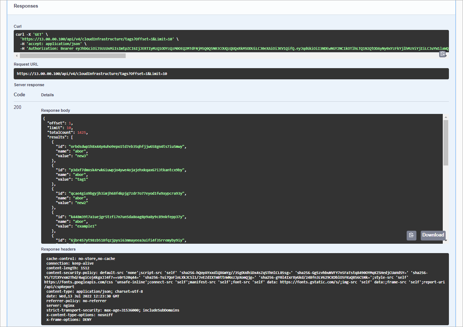Click the "totalCount": 1425 line
The width and height of the screenshot is (463, 327).
point(68,132)
